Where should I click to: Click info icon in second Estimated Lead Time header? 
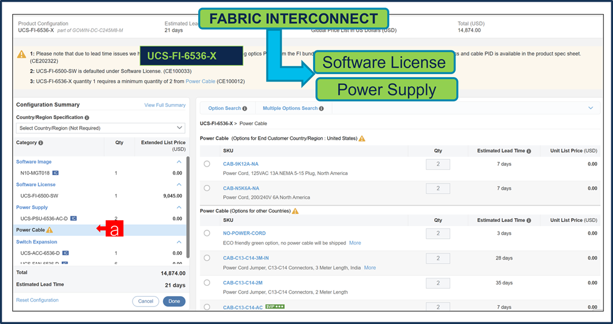tap(528, 221)
